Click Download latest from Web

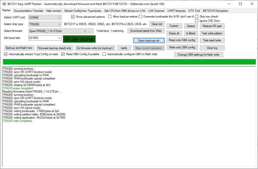(x=146, y=31)
